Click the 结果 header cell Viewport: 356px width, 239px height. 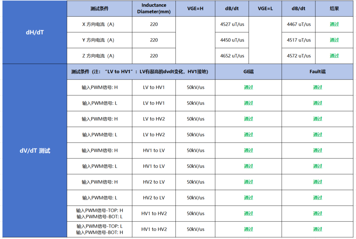click(334, 8)
